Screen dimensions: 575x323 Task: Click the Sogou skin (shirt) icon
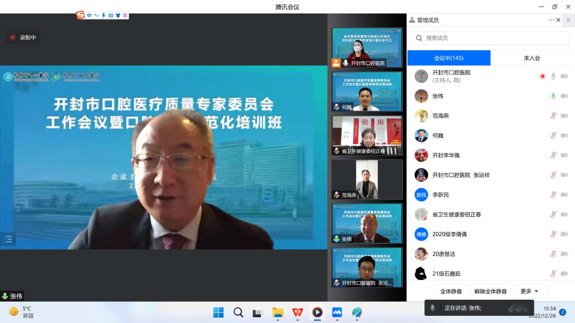tap(118, 15)
